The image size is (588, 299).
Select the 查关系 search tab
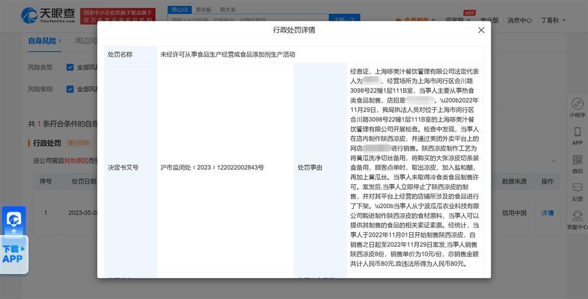point(227,9)
